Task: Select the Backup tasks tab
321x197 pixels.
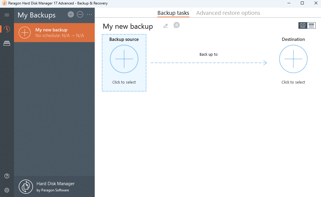Action: pos(173,13)
